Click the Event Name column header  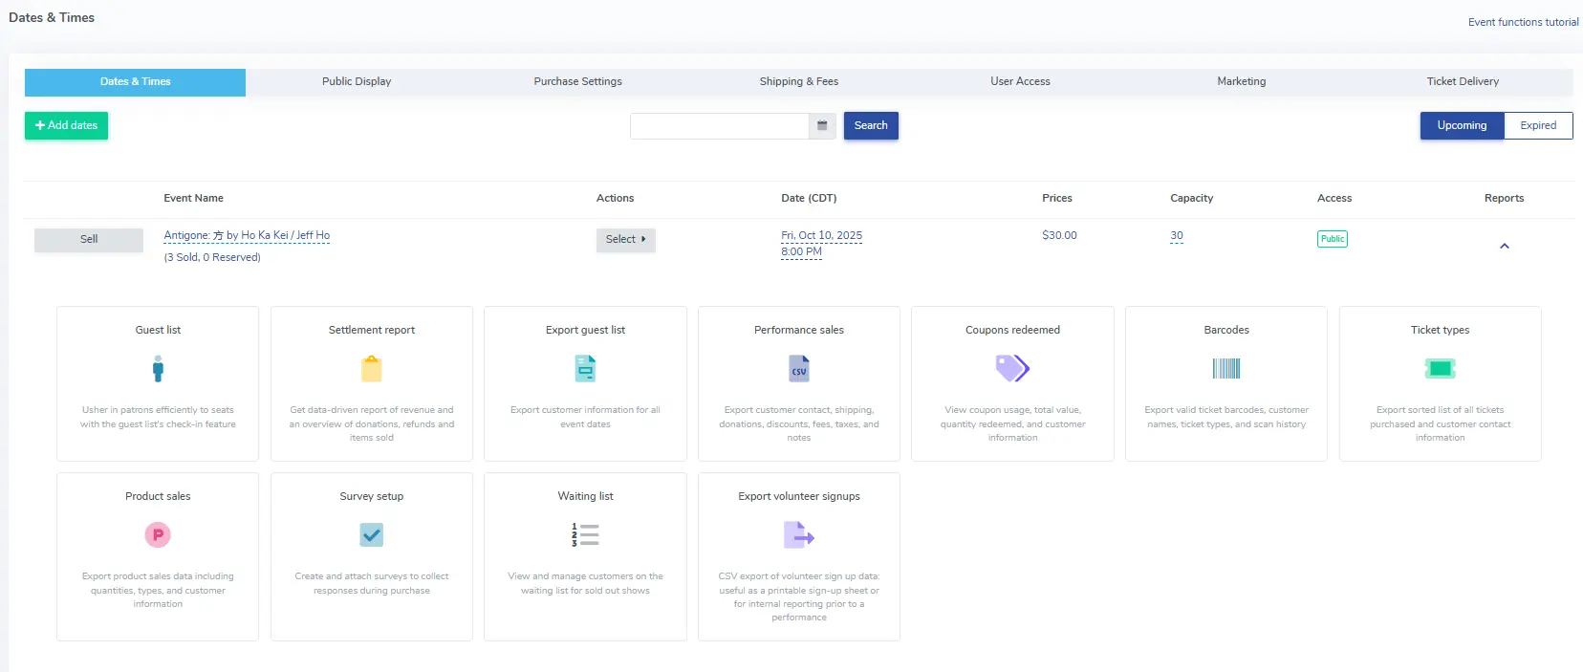[193, 198]
